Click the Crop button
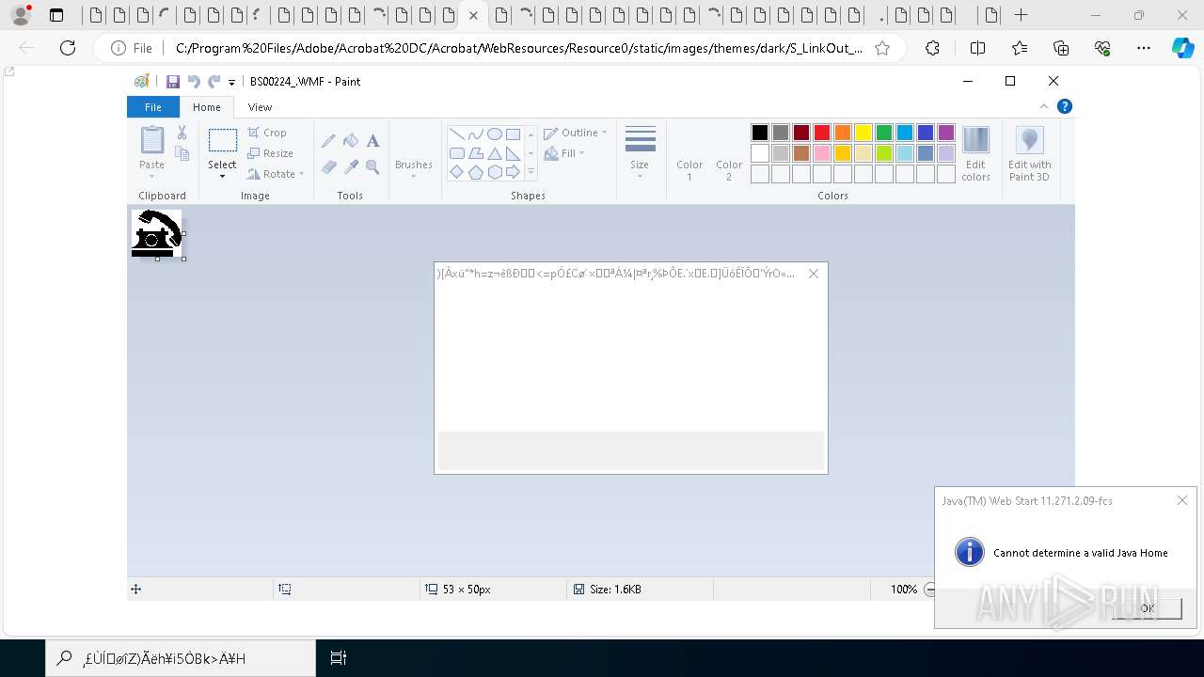 click(x=267, y=133)
